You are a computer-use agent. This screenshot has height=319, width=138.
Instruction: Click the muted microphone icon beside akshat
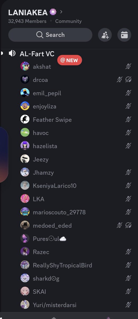pos(128,66)
